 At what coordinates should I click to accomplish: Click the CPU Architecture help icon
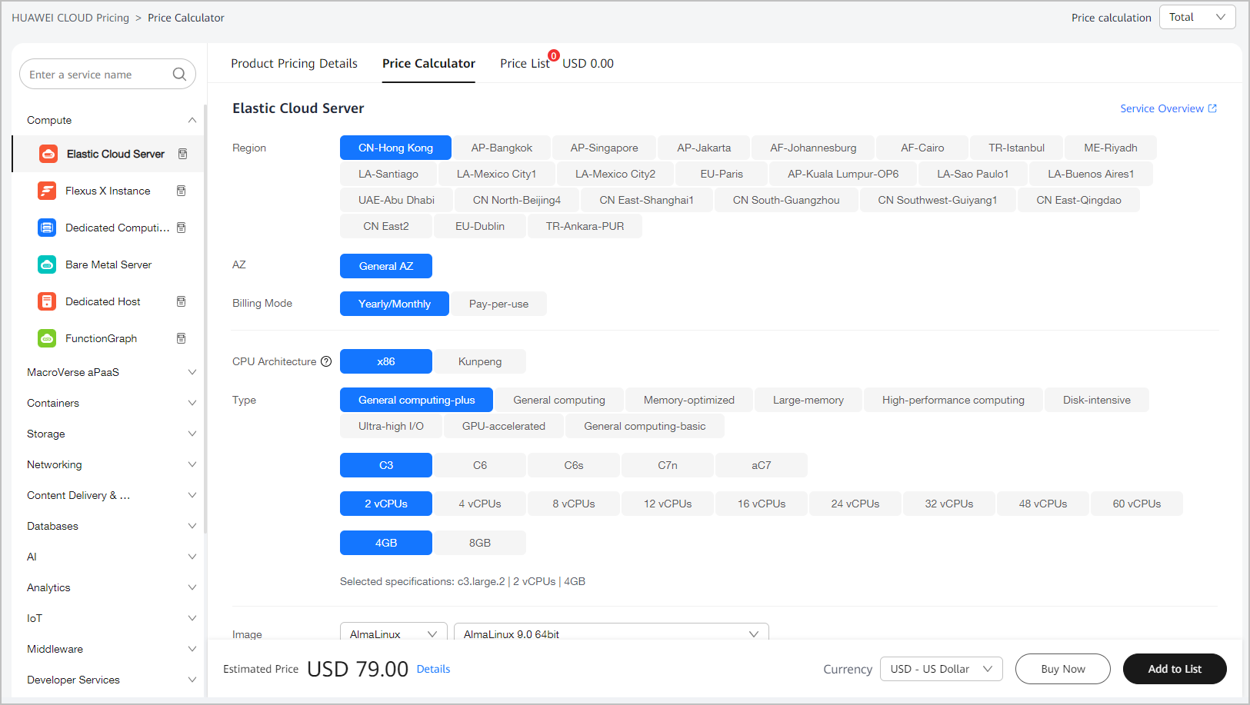[x=326, y=361]
